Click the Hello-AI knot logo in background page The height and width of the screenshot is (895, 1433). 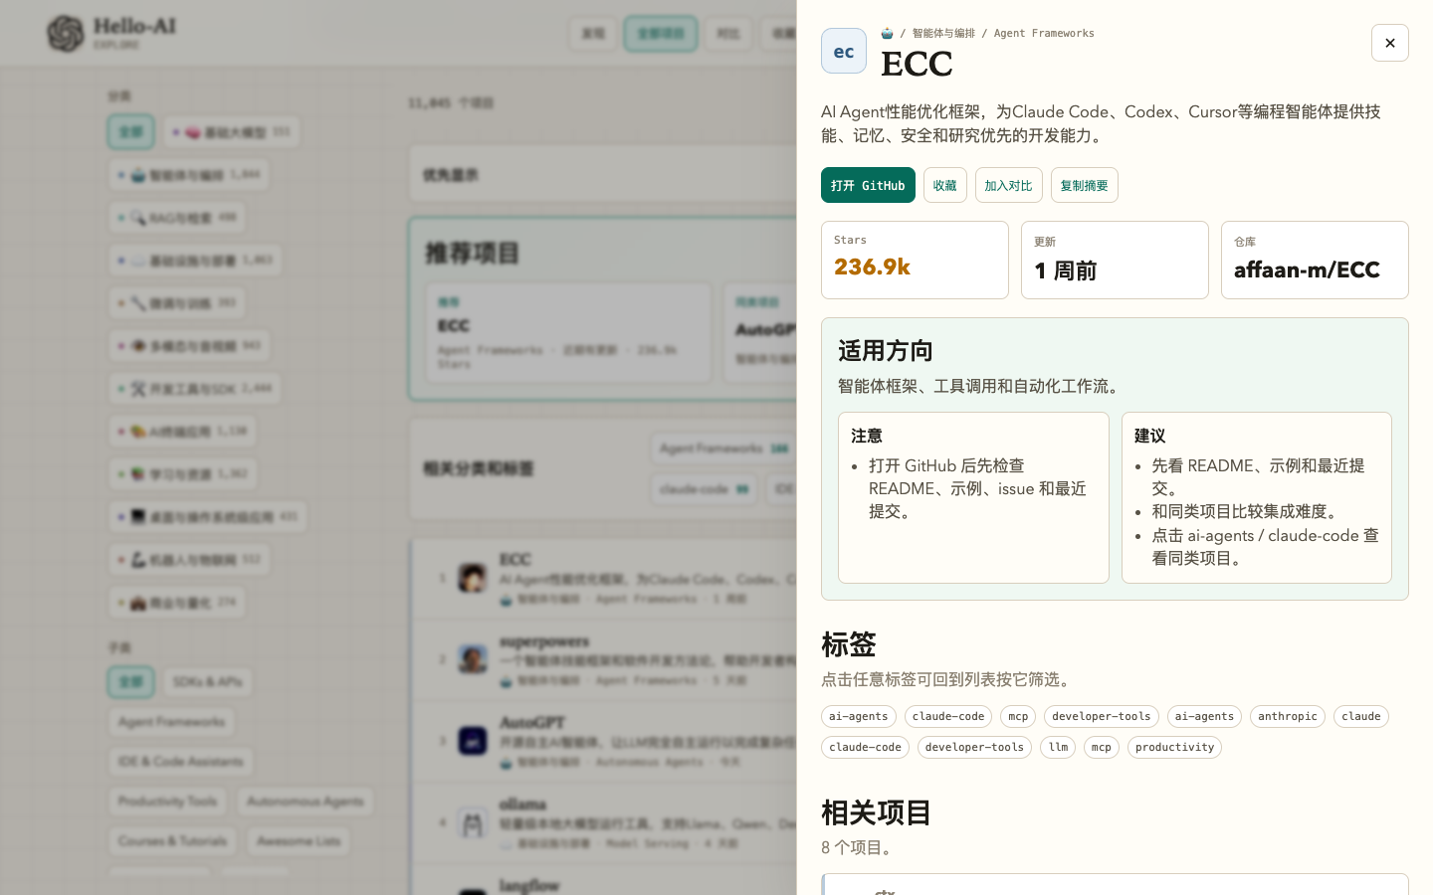pyautogui.click(x=66, y=33)
